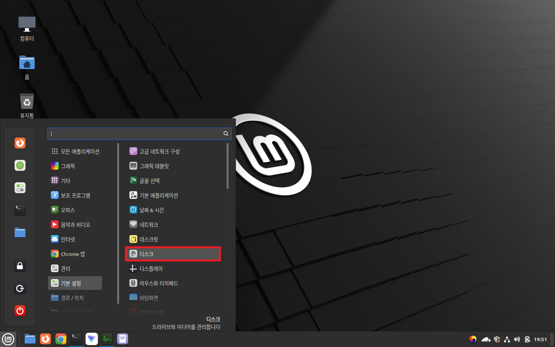The height and width of the screenshot is (347, 555).
Task: Focus the menu search input field
Action: click(x=139, y=133)
